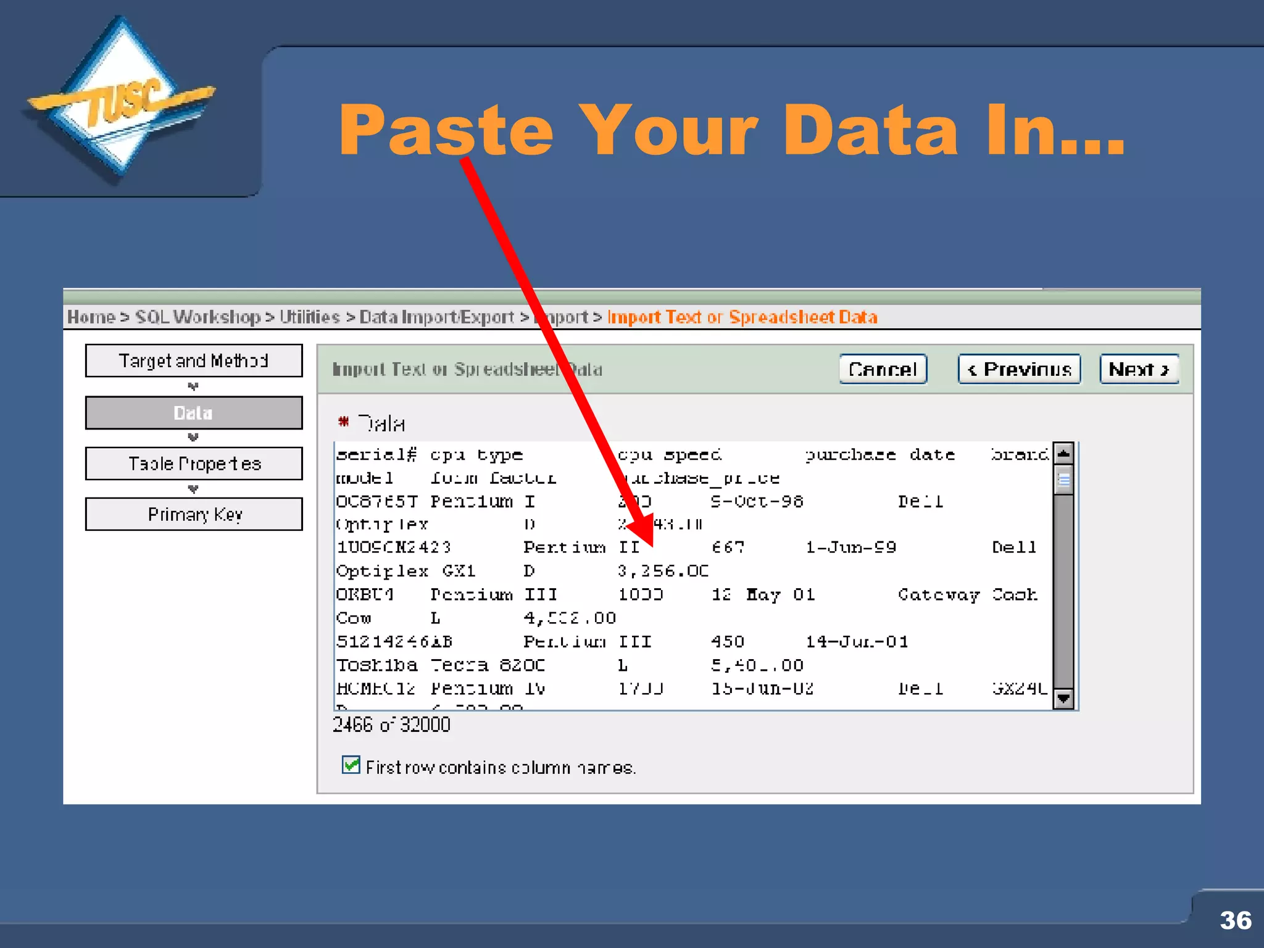1264x948 pixels.
Task: Click the Cancel button
Action: (x=883, y=369)
